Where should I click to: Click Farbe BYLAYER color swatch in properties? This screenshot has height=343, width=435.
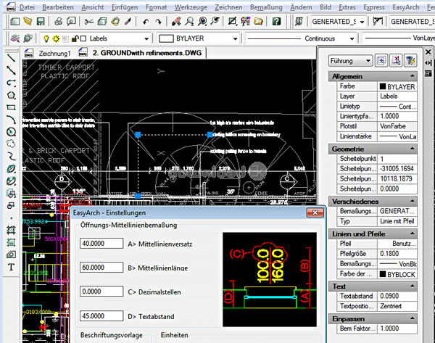coord(383,86)
